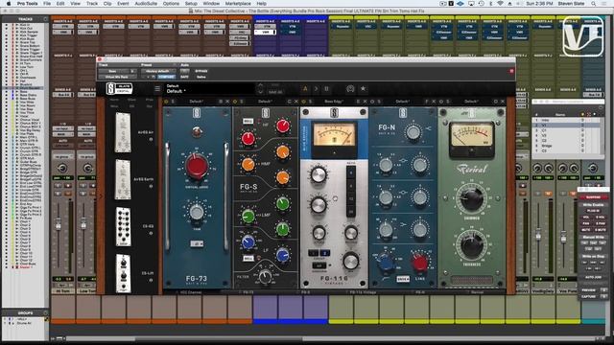Open the factory default preset selector

click(x=157, y=71)
